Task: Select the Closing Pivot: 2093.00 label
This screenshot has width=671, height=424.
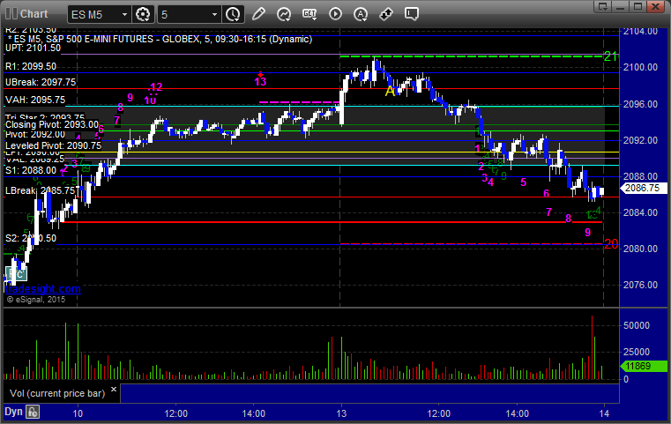Action: pyautogui.click(x=52, y=124)
